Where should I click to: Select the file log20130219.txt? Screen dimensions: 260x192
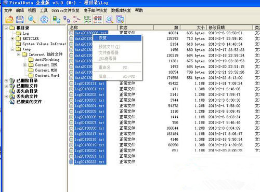89,145
